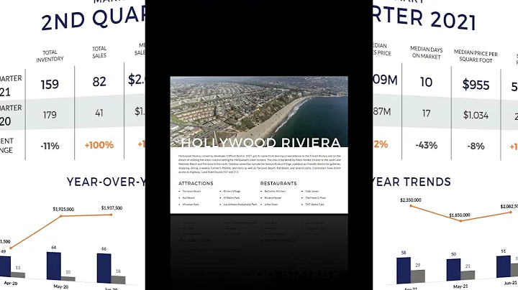Click the El Retiro Park attraction item
The image size is (518, 290).
(x=232, y=197)
